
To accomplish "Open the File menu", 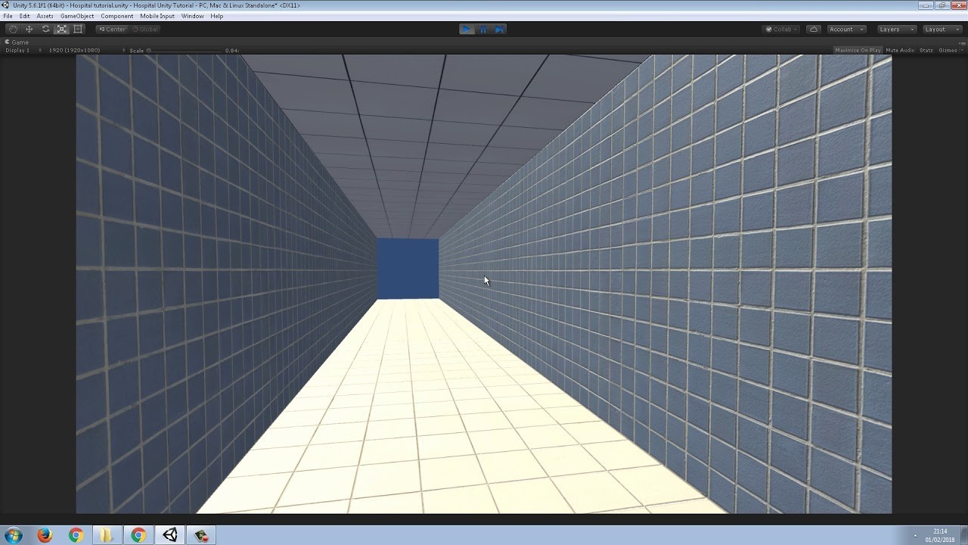I will point(8,16).
